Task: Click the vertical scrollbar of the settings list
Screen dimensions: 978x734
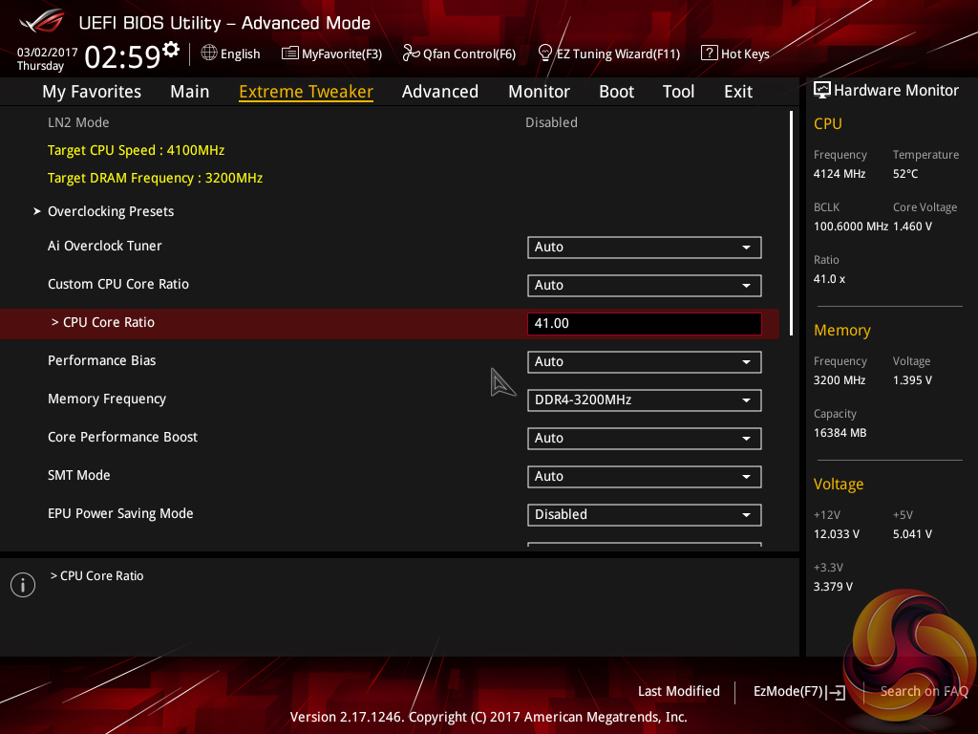Action: (791, 223)
